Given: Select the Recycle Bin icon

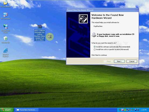Looking at the screenshot, I should [6, 40].
